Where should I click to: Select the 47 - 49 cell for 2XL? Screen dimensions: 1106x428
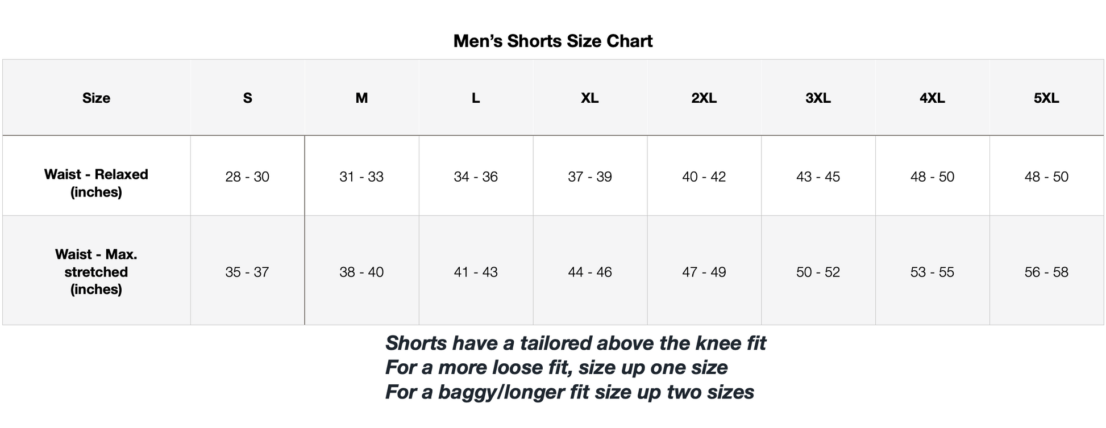pyautogui.click(x=704, y=272)
